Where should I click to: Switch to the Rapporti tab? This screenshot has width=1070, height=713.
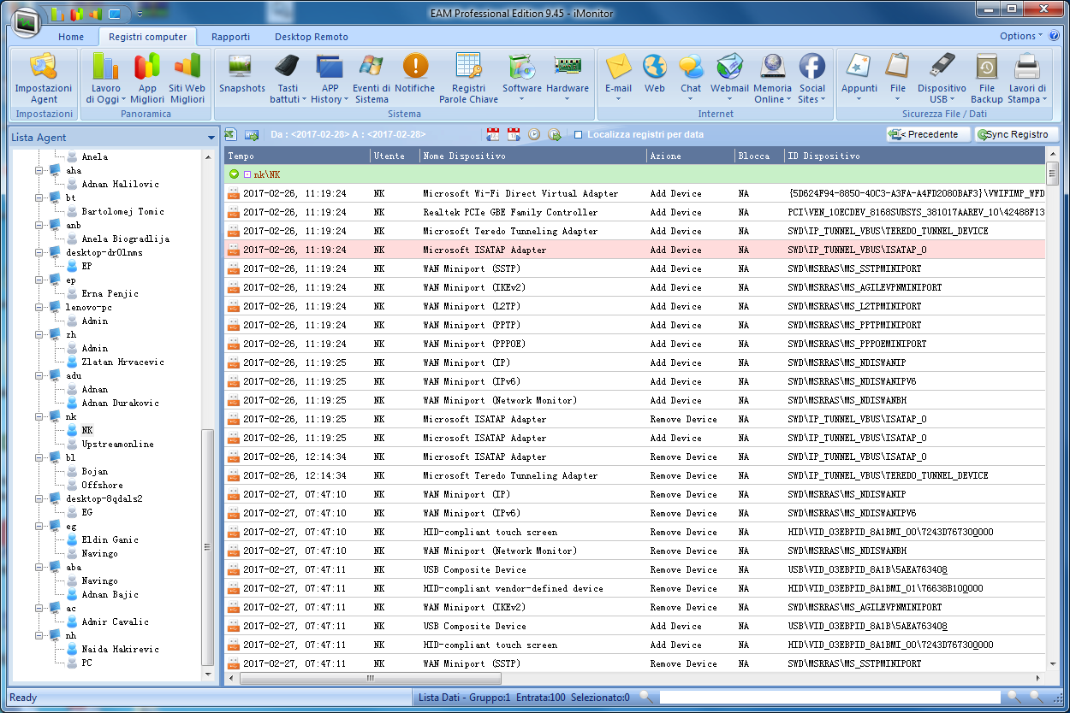(230, 37)
